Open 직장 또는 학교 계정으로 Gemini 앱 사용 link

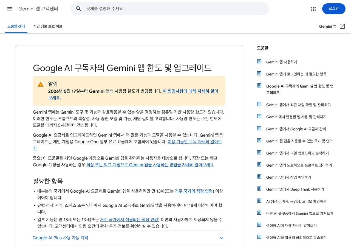pyautogui.click(x=150, y=165)
